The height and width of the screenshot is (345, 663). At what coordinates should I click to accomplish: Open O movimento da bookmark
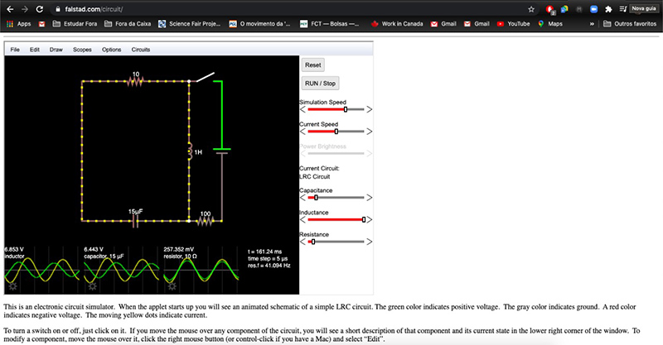point(259,24)
